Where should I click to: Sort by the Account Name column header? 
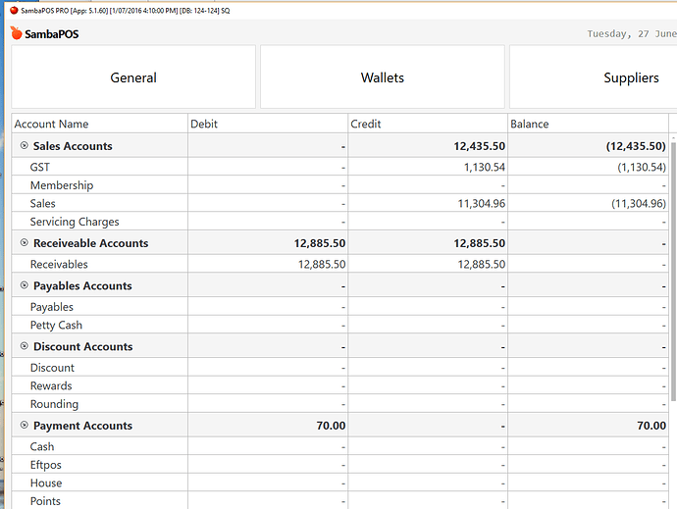[x=100, y=124]
